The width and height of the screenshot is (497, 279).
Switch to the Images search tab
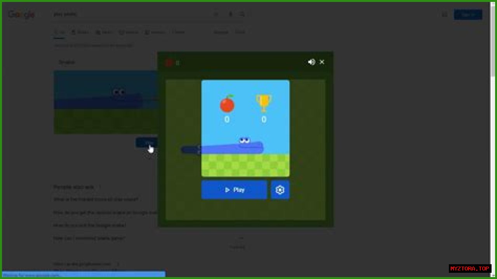[x=80, y=32]
